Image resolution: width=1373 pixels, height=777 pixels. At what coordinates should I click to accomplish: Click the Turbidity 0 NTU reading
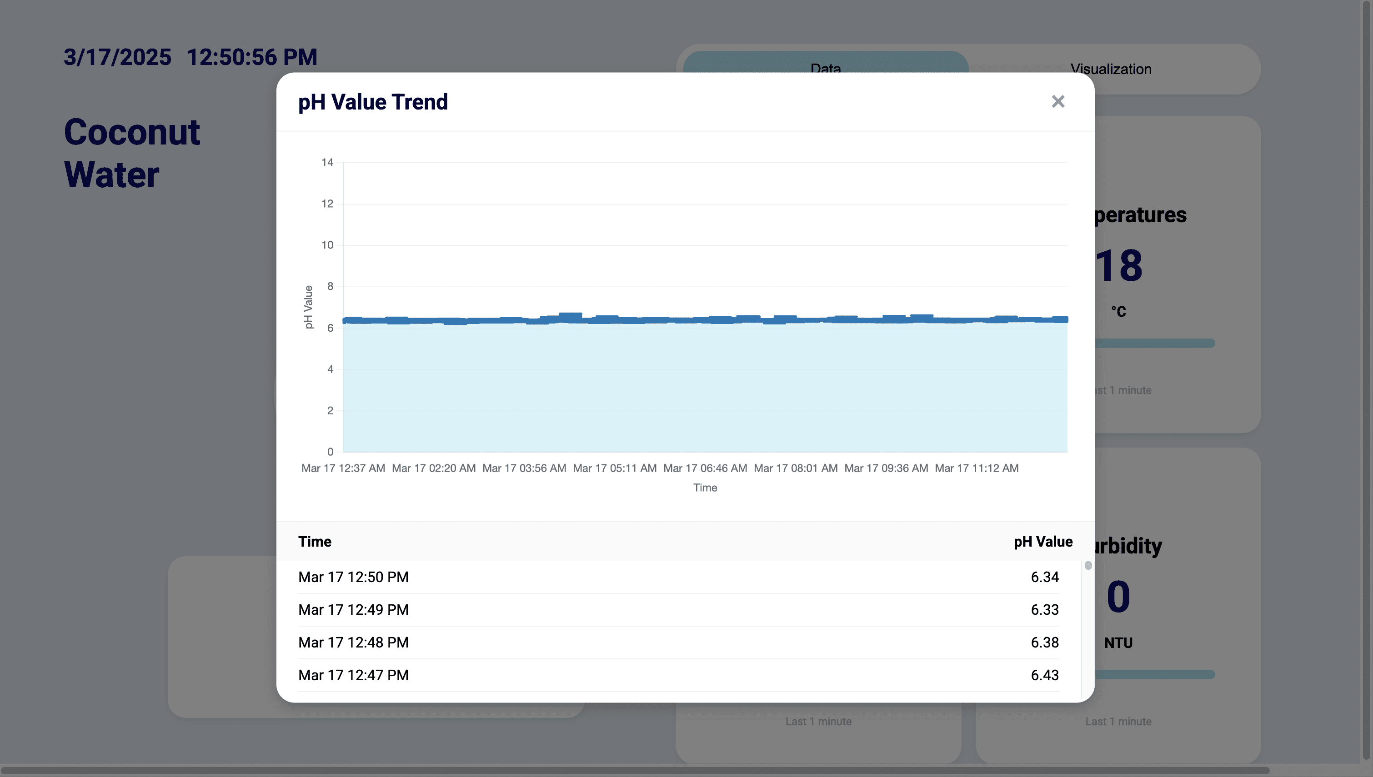1118,597
